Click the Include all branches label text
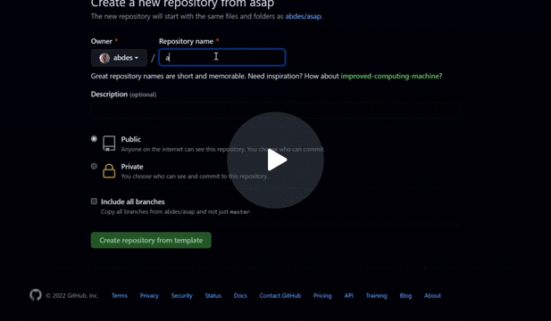Screen dimensions: 551x321 pos(133,202)
